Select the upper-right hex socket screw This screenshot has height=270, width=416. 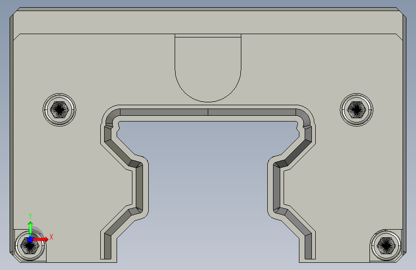357,110
